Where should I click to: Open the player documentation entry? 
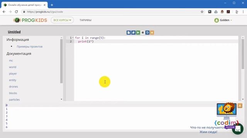coord(13,74)
